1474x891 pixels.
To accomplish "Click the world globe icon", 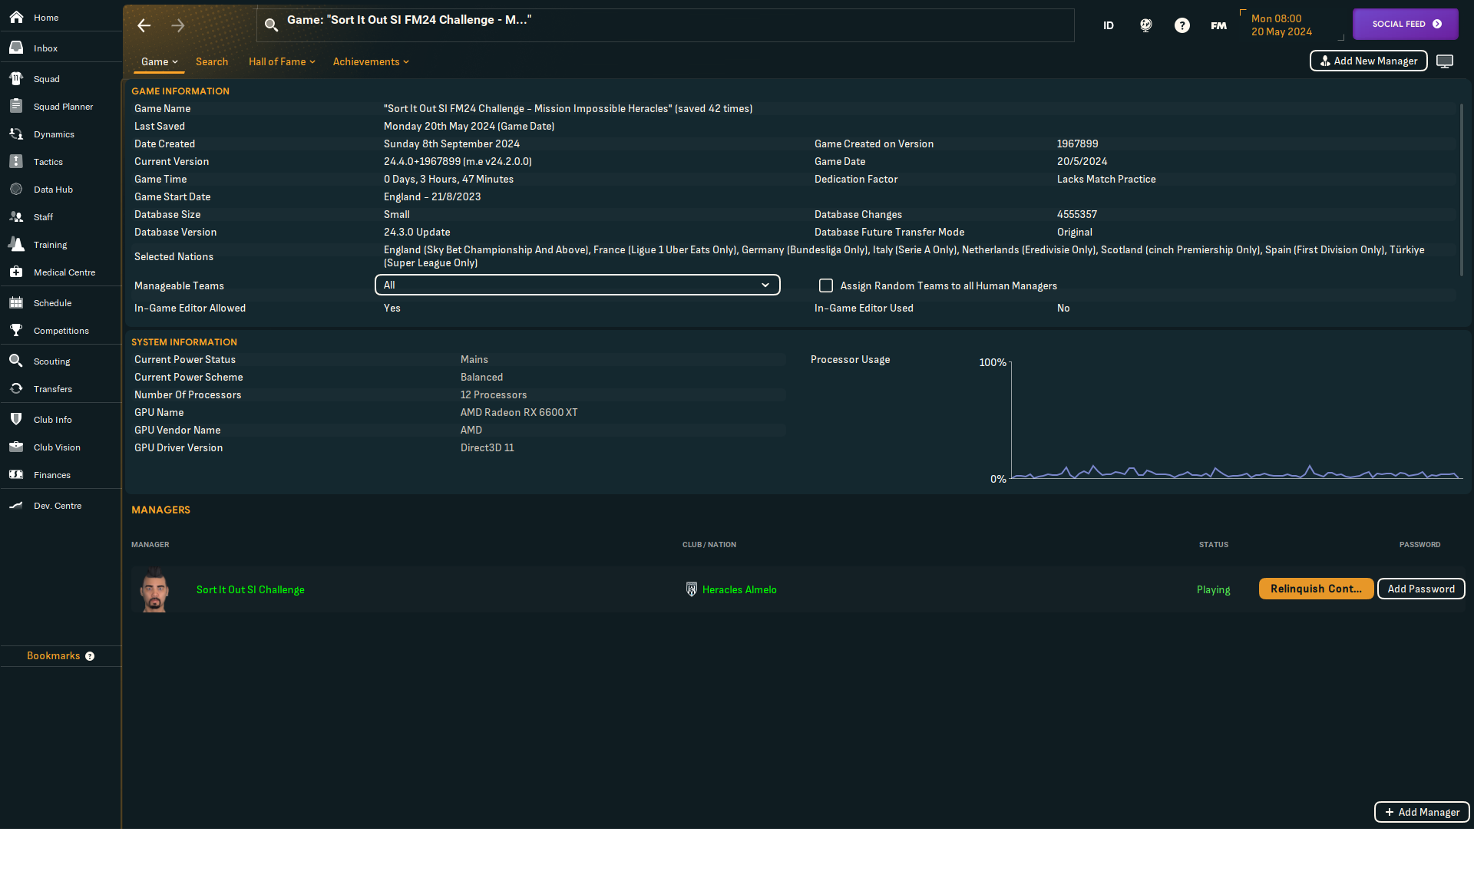I will pyautogui.click(x=1145, y=25).
